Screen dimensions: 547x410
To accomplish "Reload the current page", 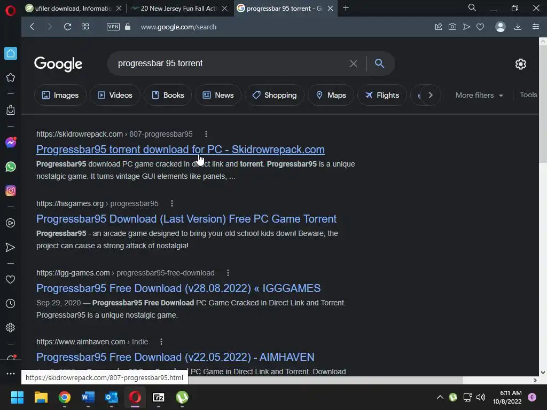I will tap(68, 27).
